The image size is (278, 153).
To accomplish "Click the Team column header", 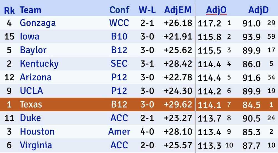I will 31,10.
